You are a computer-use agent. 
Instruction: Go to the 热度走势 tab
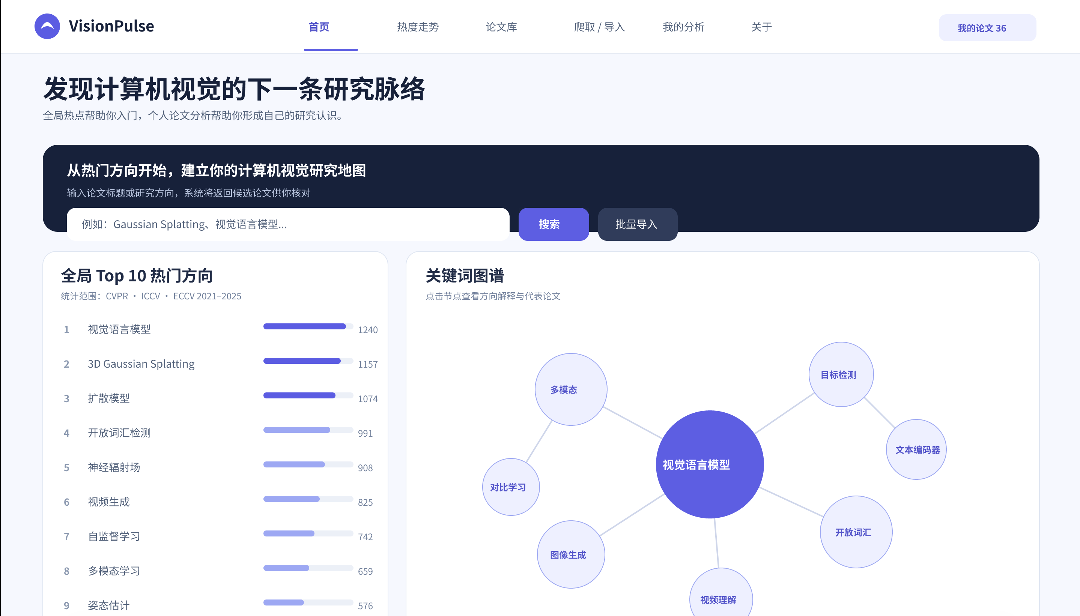(x=418, y=27)
